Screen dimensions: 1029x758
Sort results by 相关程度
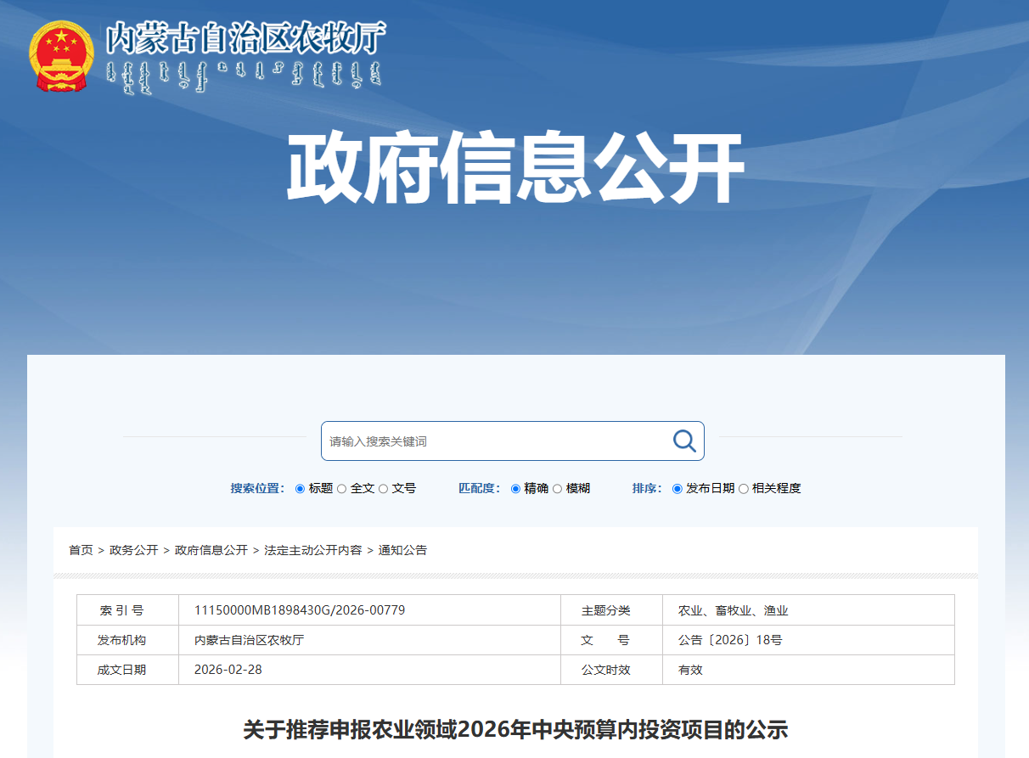click(744, 489)
